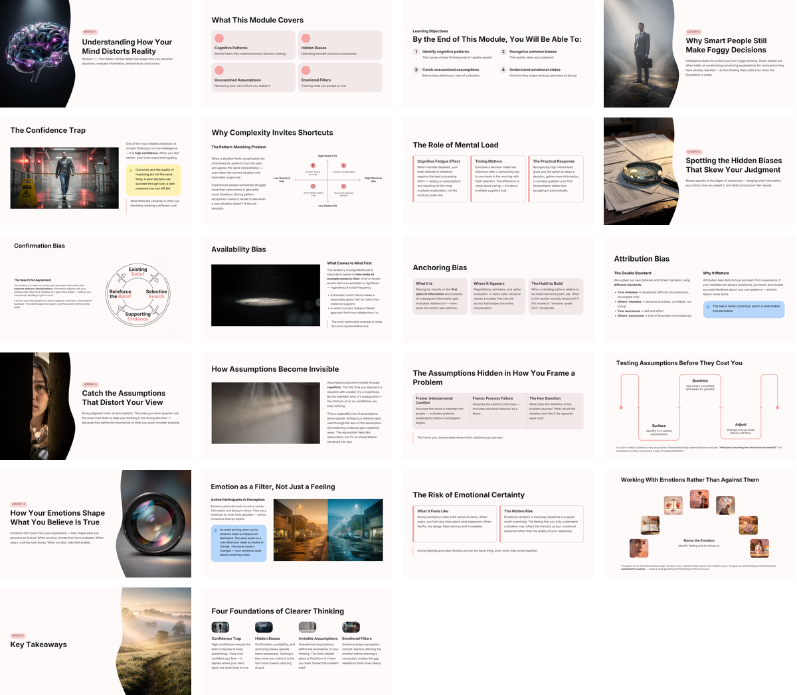Click the info icon in the Attribution Bias blue callout
797x695 pixels.
[708, 307]
